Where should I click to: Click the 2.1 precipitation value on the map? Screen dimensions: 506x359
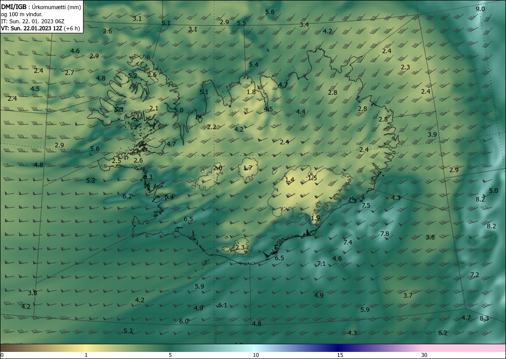(154, 108)
